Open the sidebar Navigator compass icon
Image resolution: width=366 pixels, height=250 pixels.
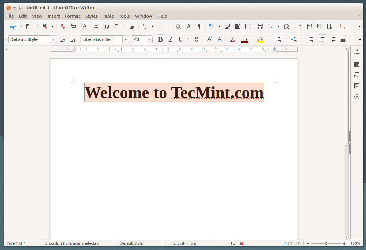pyautogui.click(x=357, y=97)
